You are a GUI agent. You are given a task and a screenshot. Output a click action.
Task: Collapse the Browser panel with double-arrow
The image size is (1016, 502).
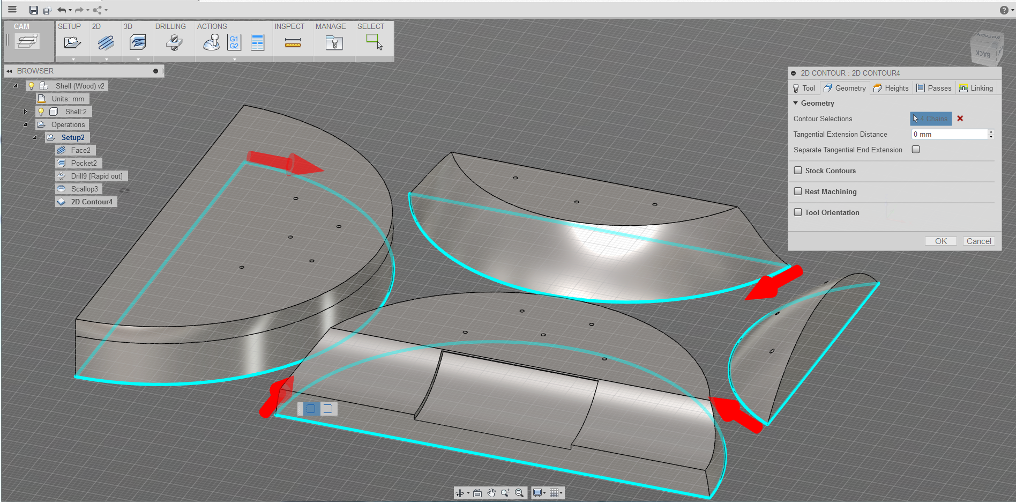click(9, 71)
